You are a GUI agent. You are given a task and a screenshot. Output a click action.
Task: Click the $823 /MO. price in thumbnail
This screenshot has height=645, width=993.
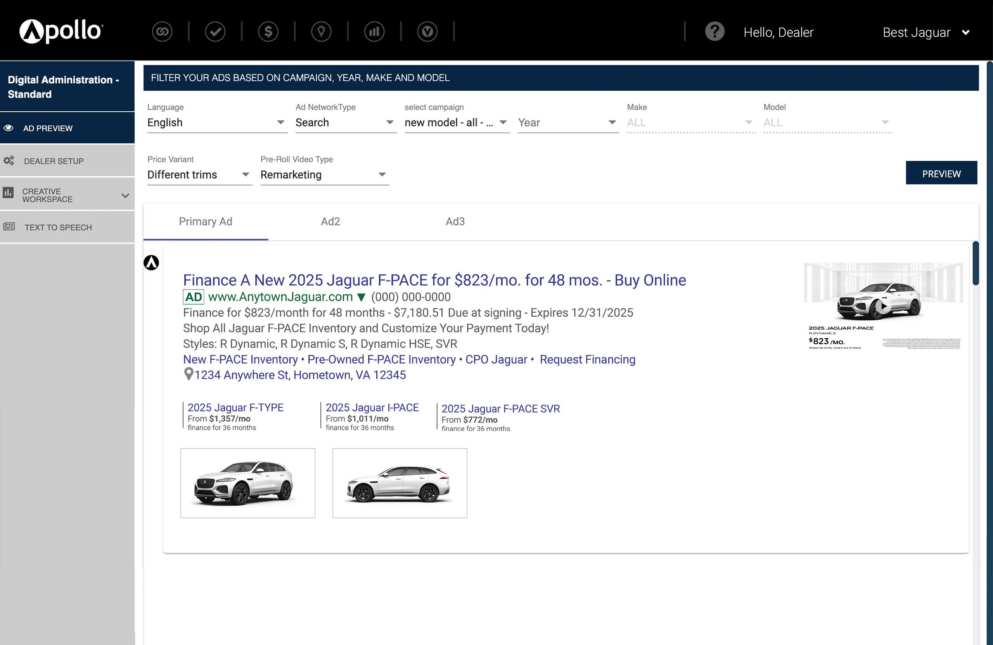click(827, 341)
